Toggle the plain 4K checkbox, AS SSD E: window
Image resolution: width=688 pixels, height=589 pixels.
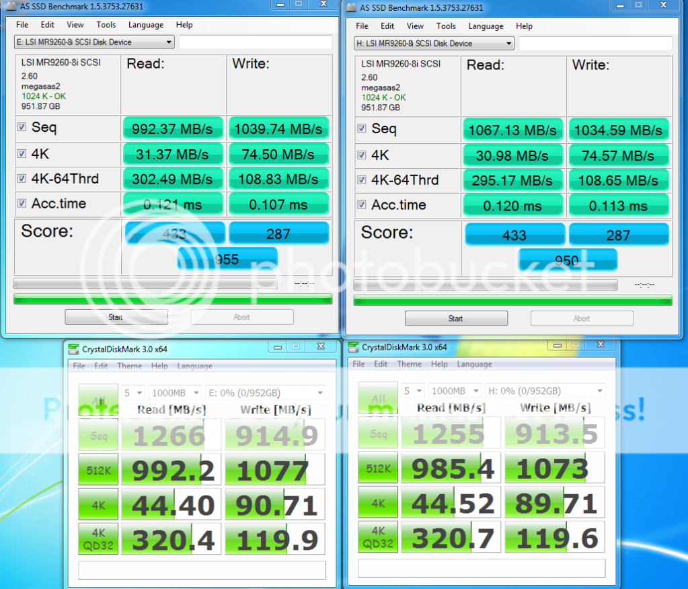[22, 153]
